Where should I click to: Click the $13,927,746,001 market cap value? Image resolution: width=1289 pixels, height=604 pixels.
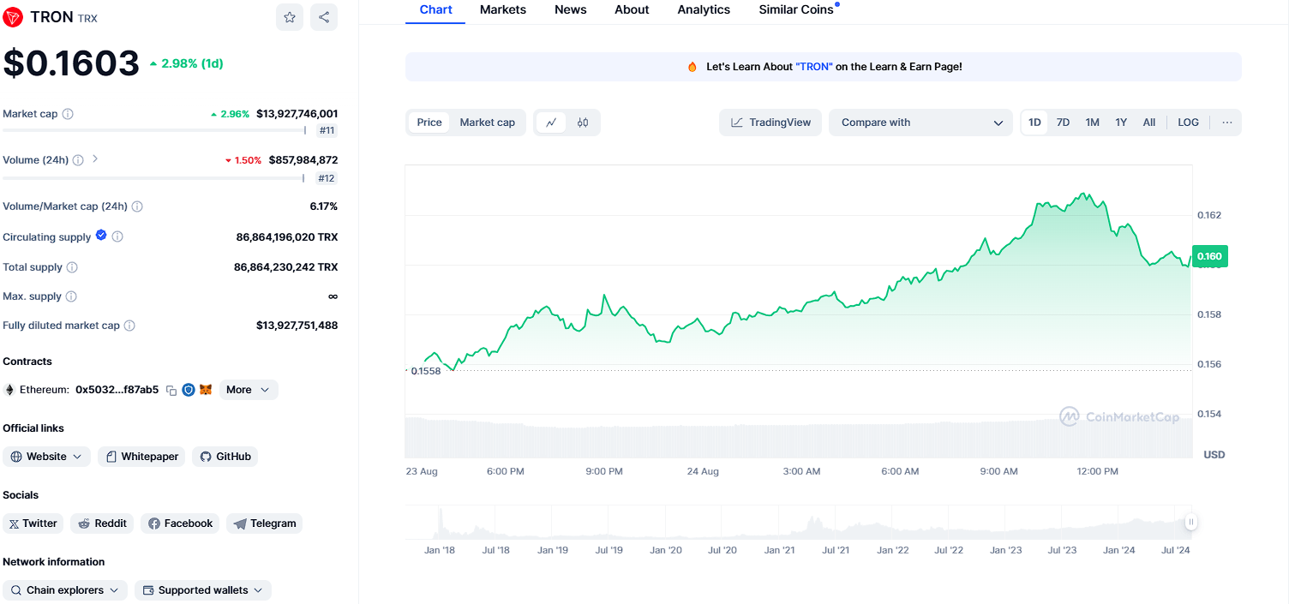[x=297, y=114]
